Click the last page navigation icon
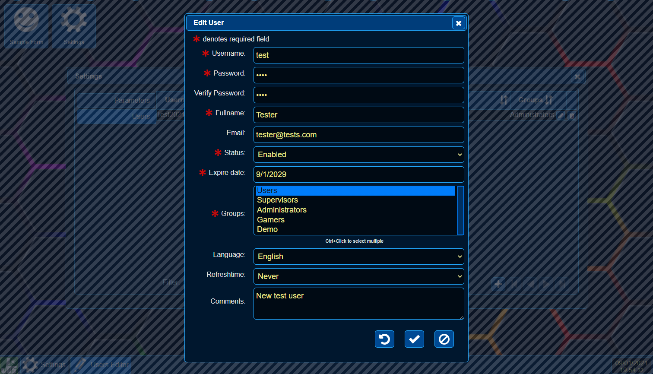The width and height of the screenshot is (653, 374). 561,284
